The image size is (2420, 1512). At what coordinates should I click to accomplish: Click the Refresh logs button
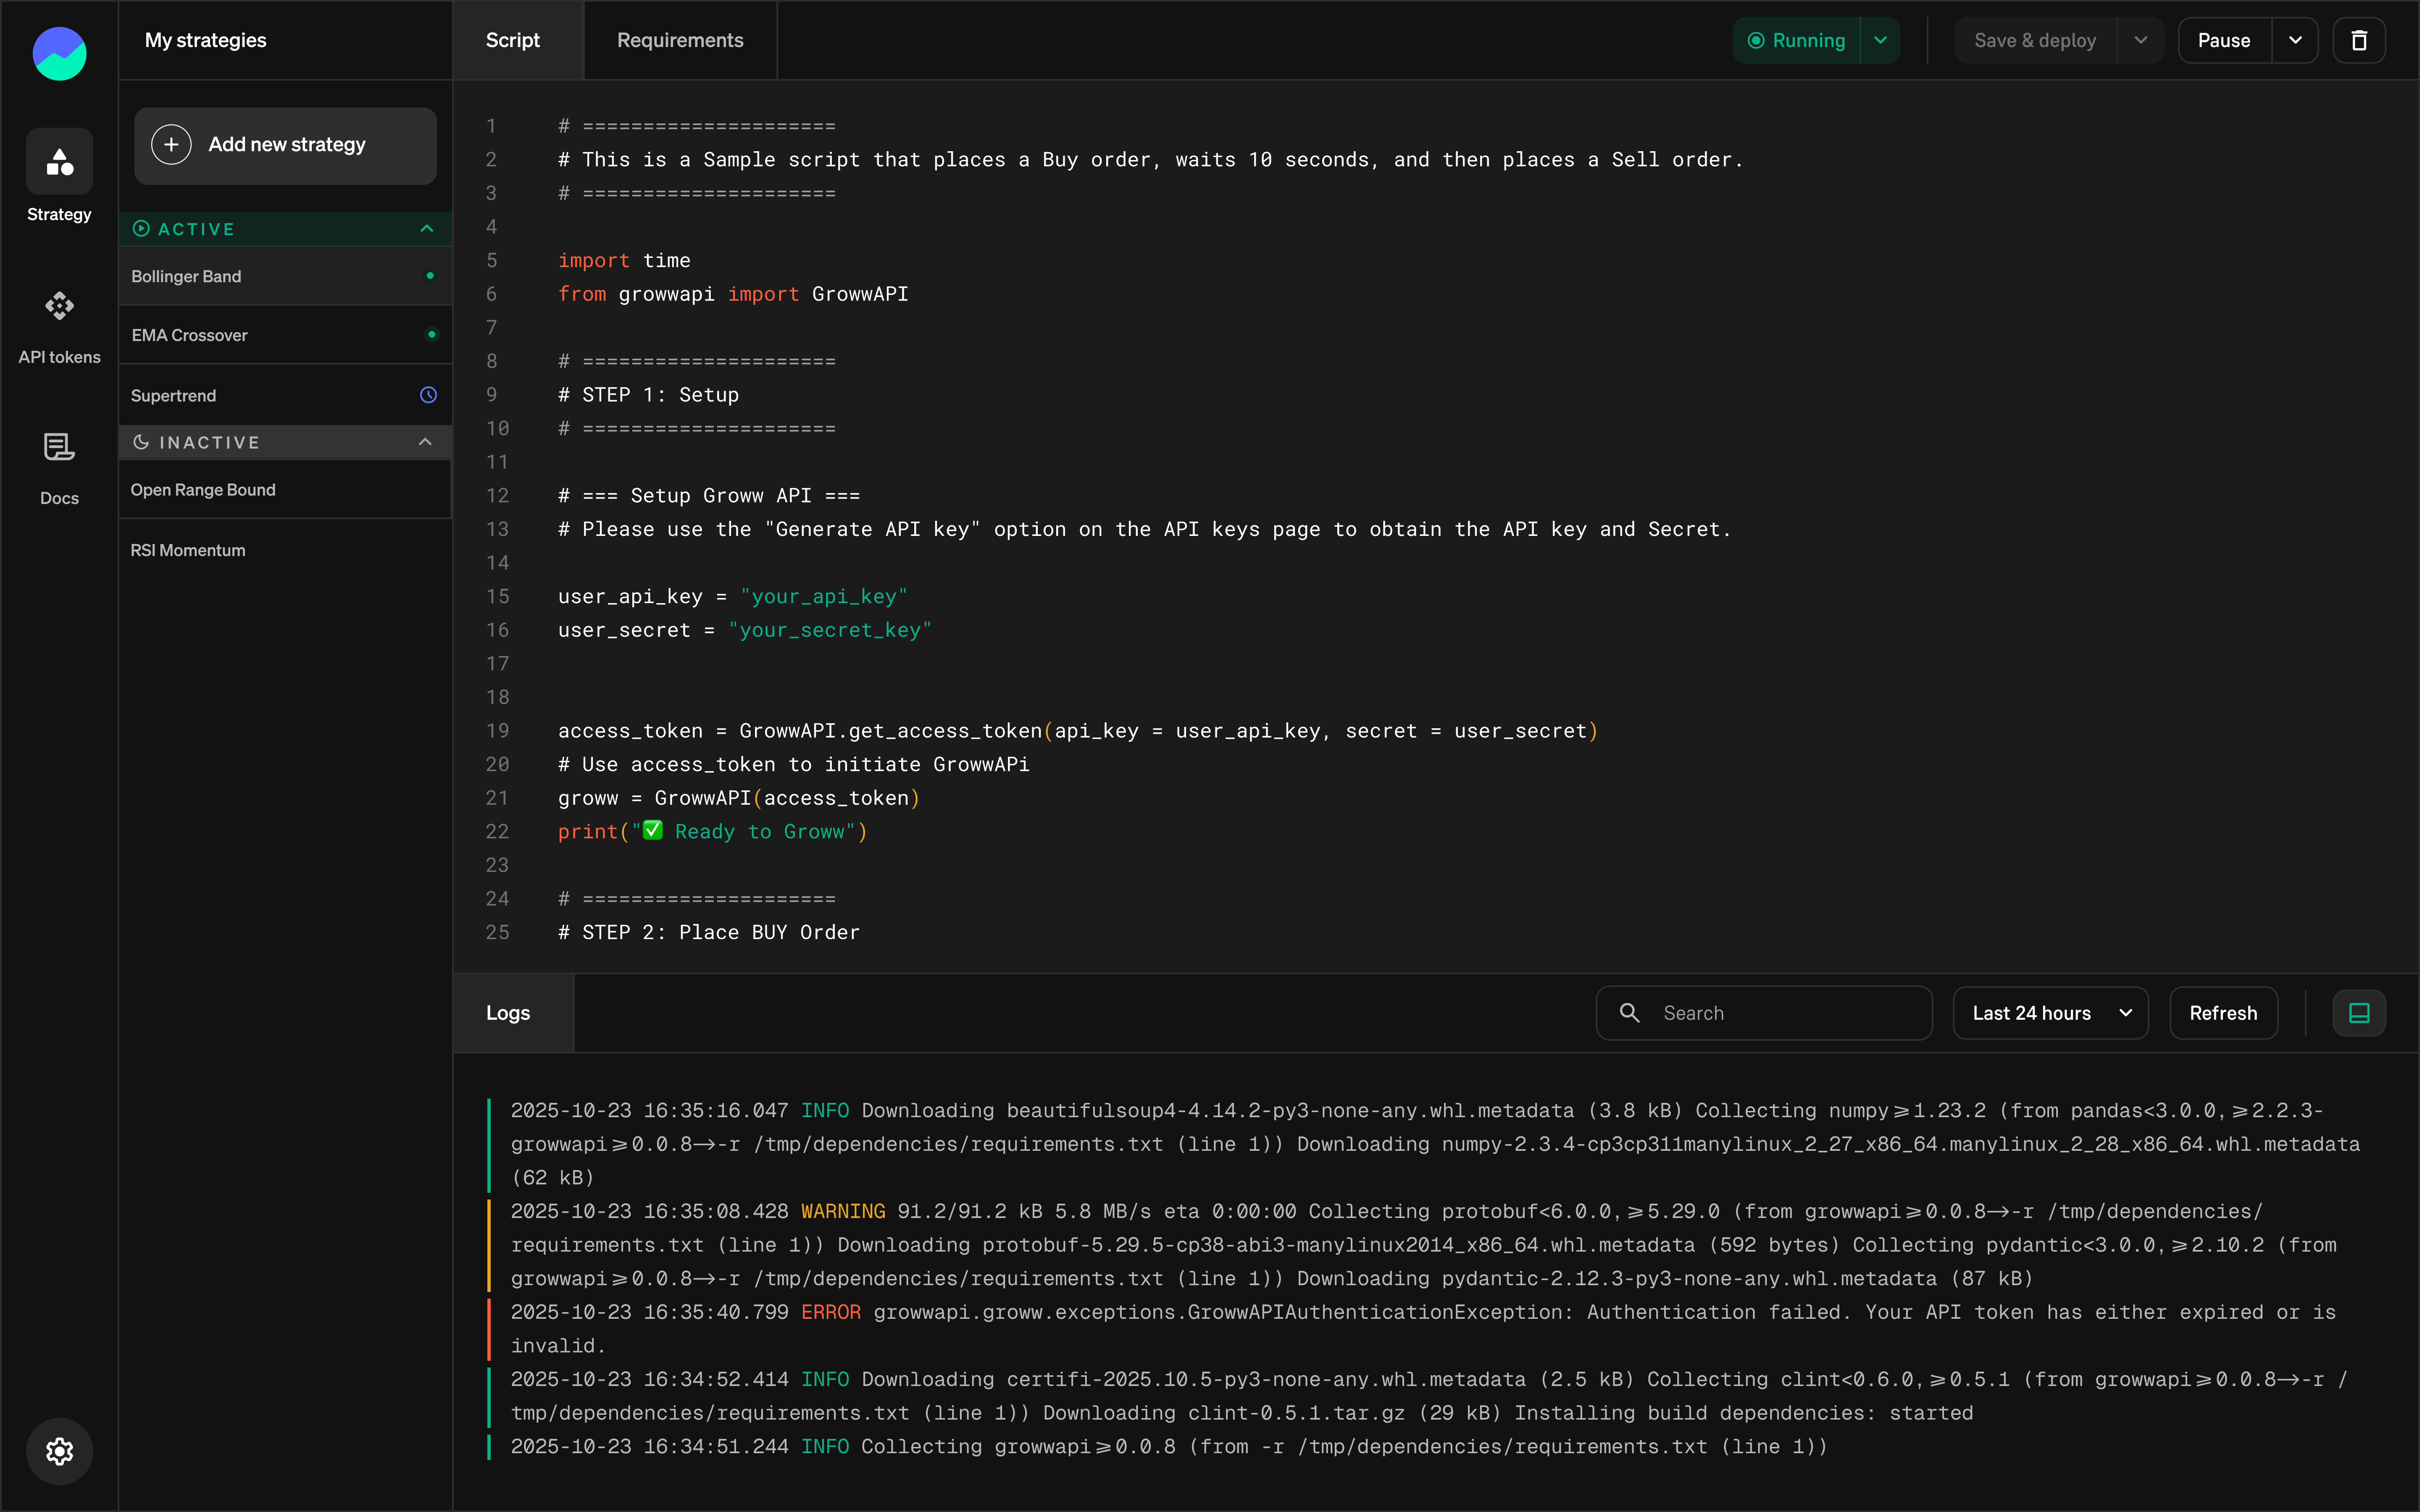click(2223, 1013)
